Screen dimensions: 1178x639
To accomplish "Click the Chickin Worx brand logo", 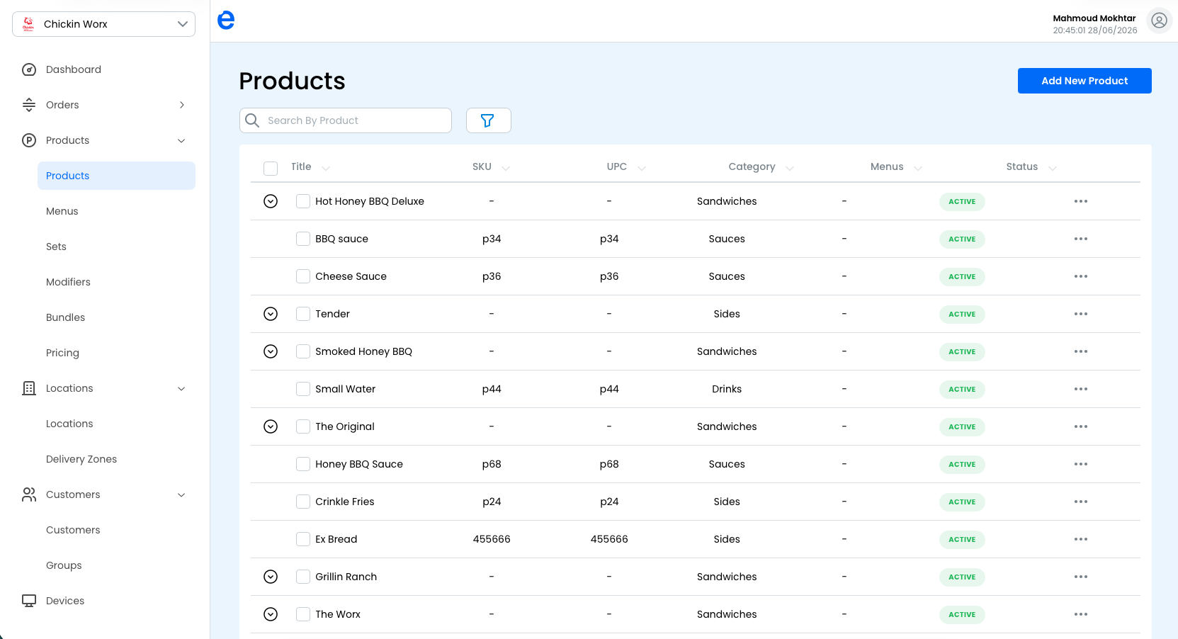I will pyautogui.click(x=28, y=24).
